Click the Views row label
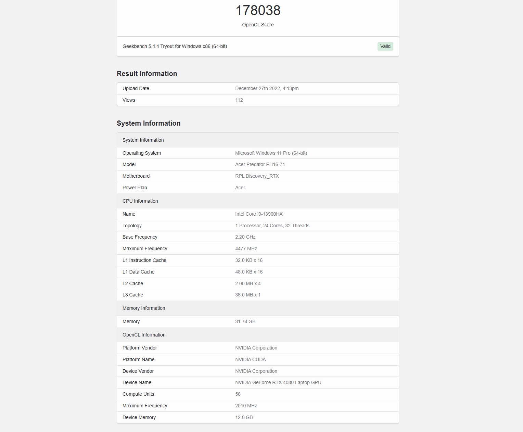 point(129,100)
